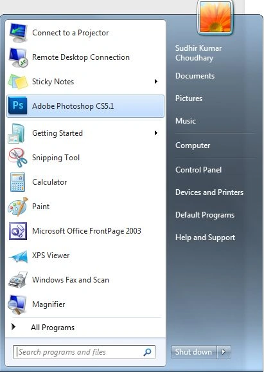This screenshot has height=372, width=264.
Task: Open the arrow next to Shut down
Action: point(224,352)
